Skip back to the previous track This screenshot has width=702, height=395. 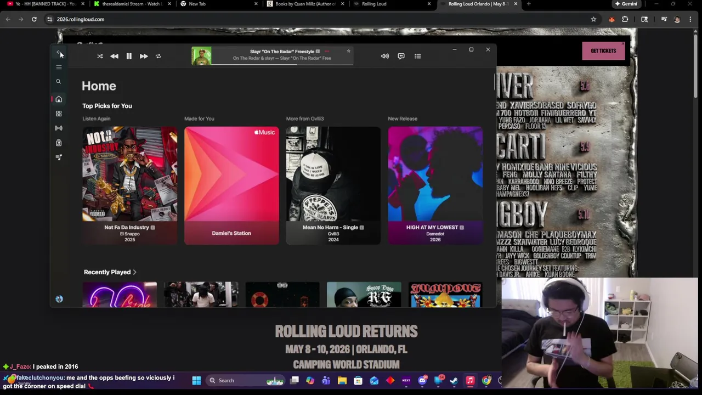point(114,56)
